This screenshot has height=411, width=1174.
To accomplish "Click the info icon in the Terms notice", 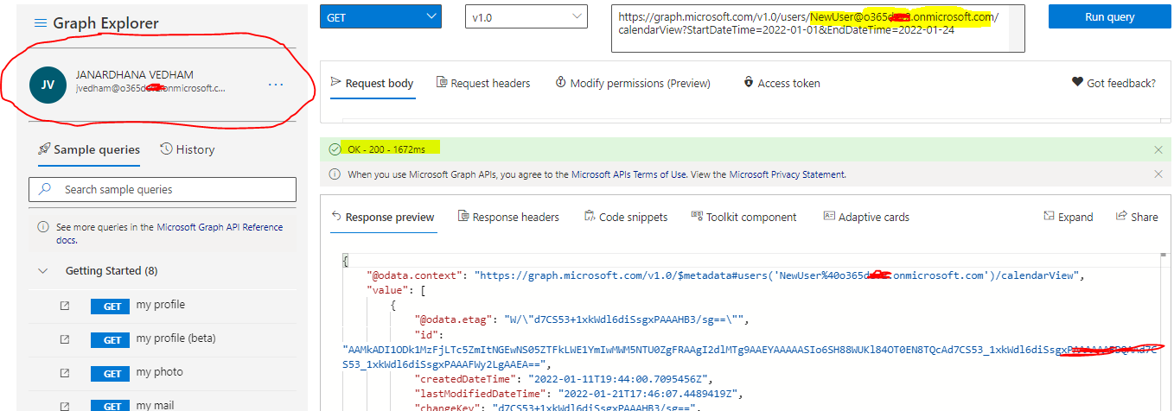I will click(x=335, y=174).
